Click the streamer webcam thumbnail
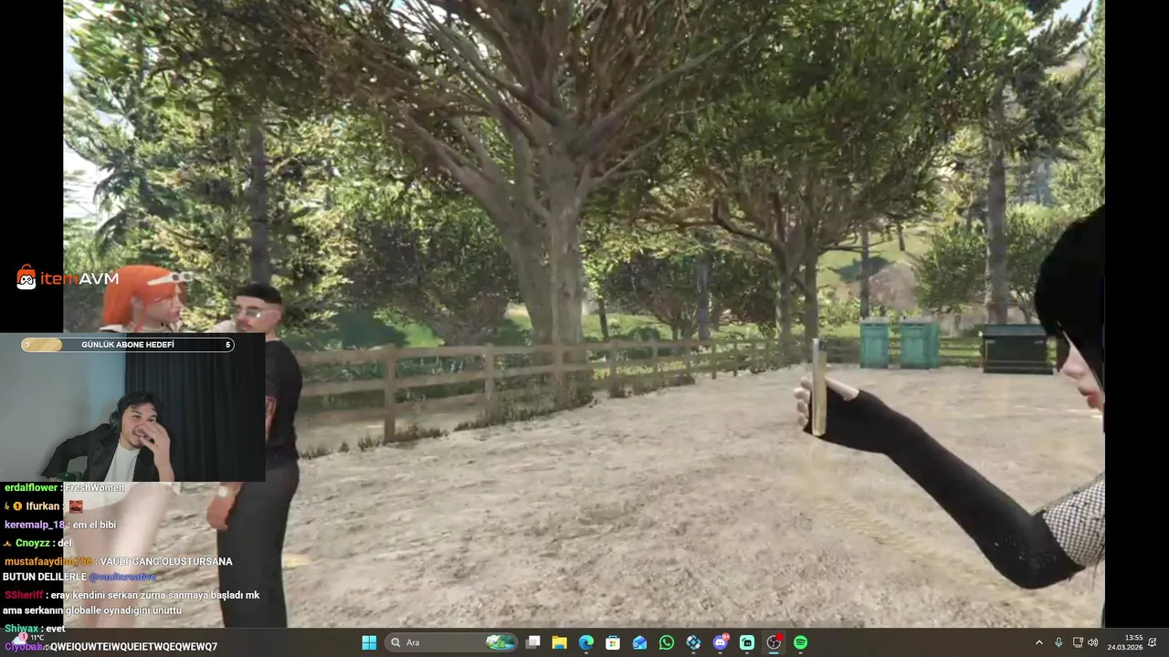Screen dimensions: 1169x657 132,407
